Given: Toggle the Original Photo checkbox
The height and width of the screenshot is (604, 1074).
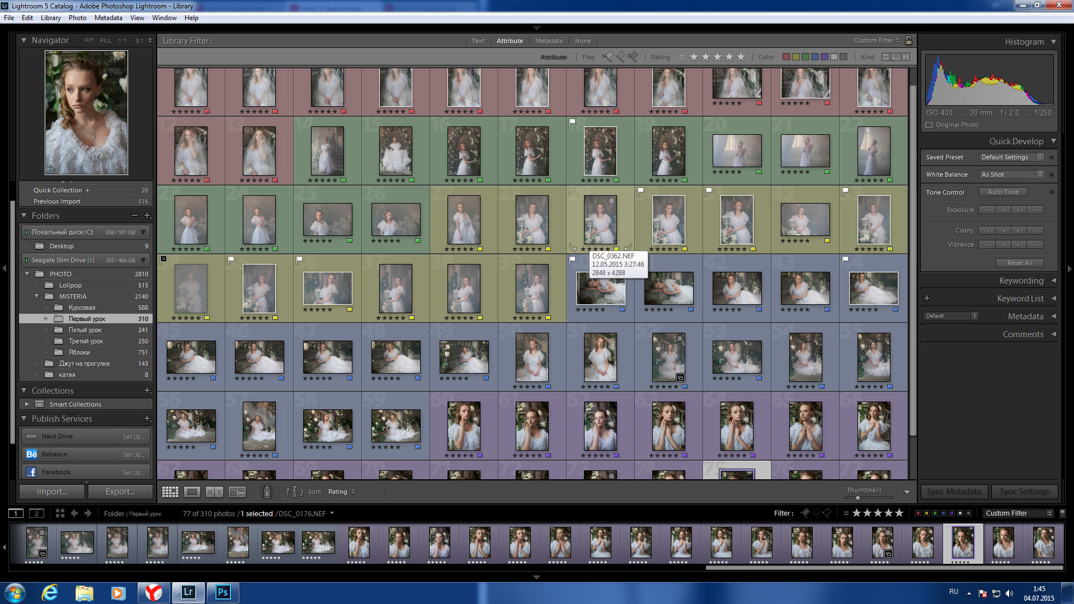Looking at the screenshot, I should (929, 125).
